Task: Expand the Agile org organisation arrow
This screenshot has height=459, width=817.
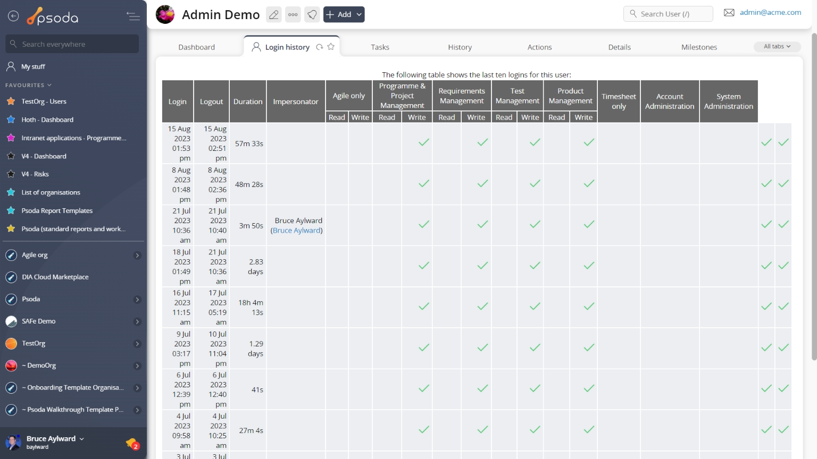Action: coord(137,256)
